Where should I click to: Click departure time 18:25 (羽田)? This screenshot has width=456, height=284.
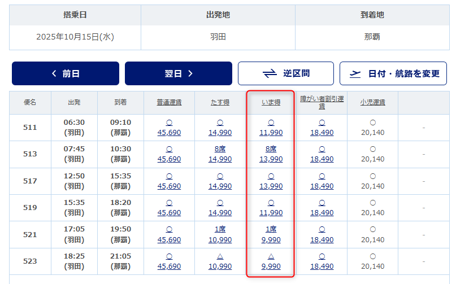(74, 261)
